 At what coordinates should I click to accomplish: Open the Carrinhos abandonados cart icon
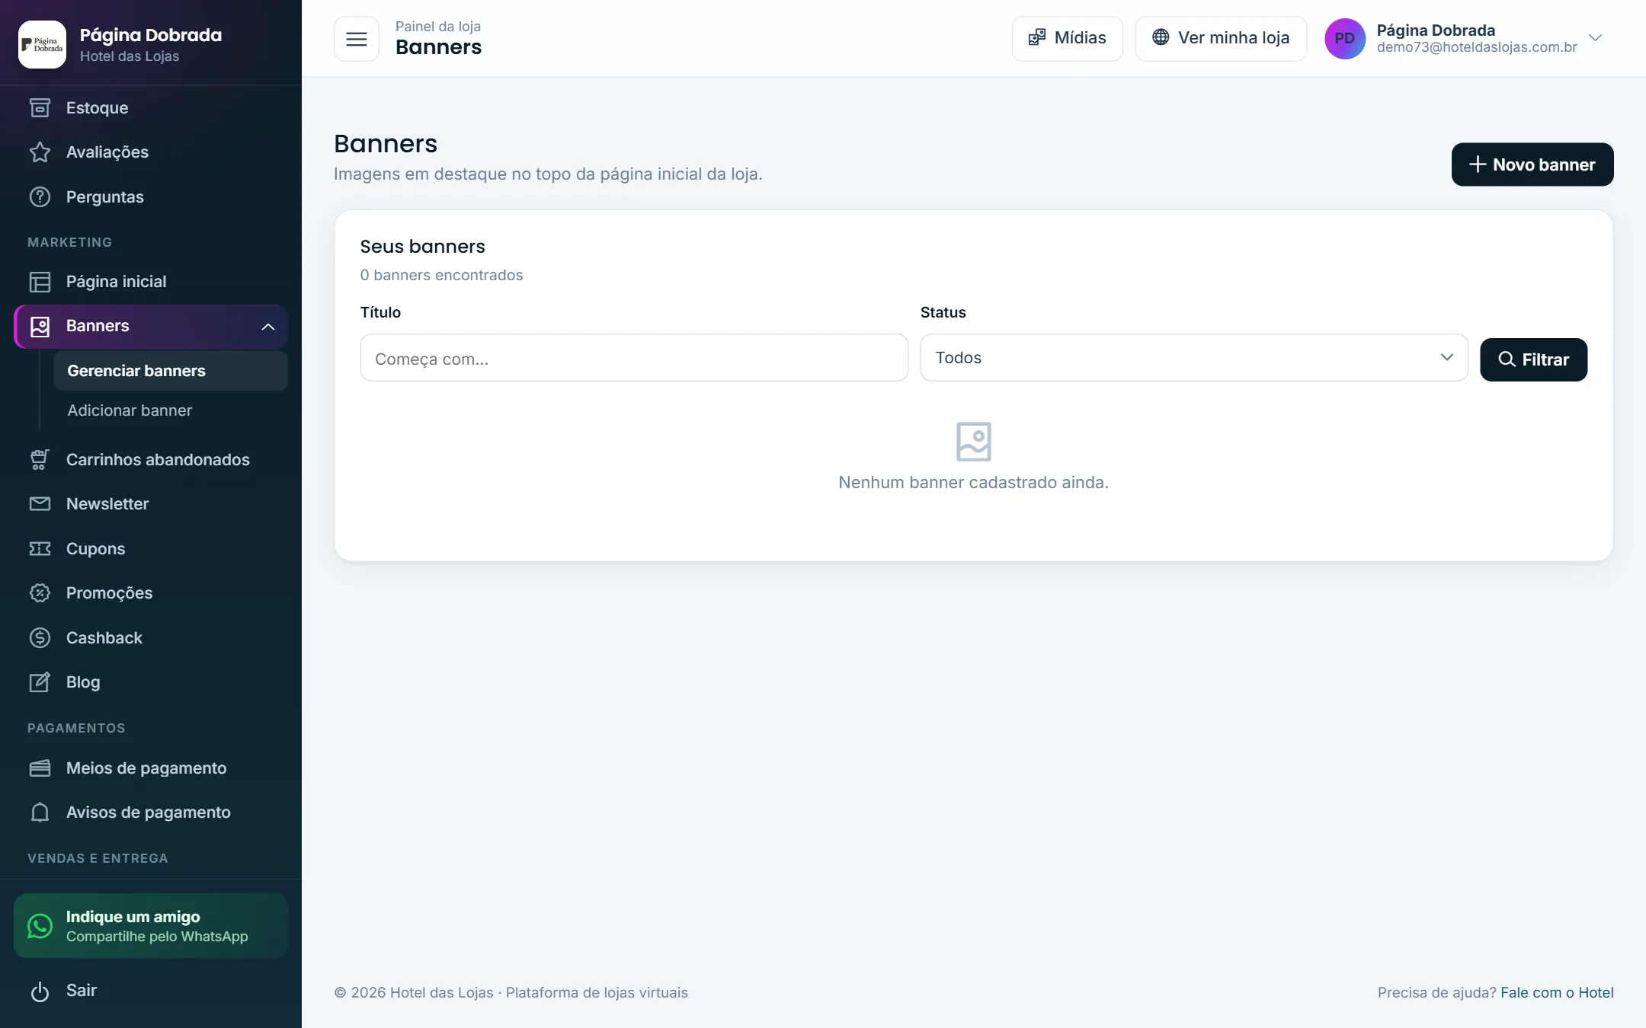tap(40, 460)
